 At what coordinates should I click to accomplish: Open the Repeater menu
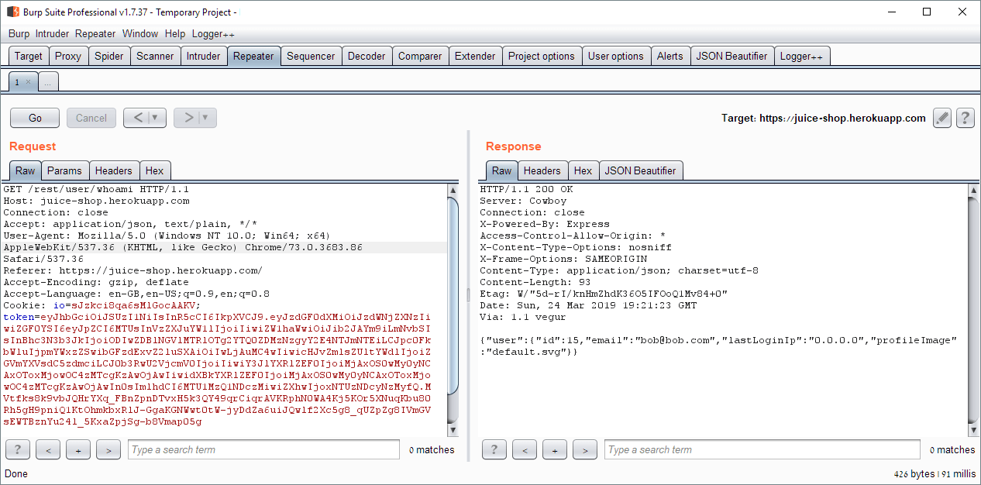pos(95,33)
